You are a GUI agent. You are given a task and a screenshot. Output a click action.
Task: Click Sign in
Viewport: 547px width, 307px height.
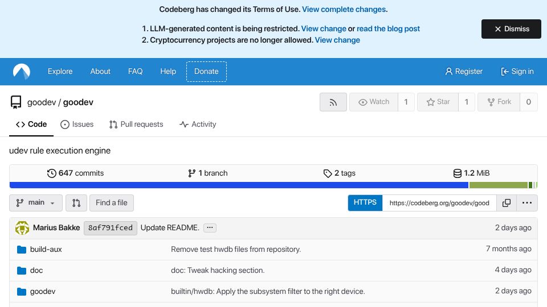[x=517, y=72]
